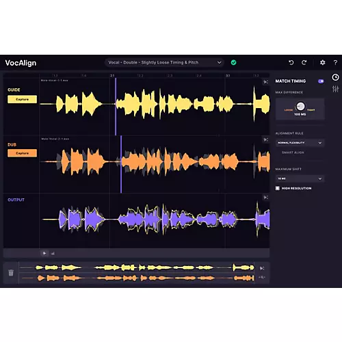Click the Max Difference knob

pos(300,106)
